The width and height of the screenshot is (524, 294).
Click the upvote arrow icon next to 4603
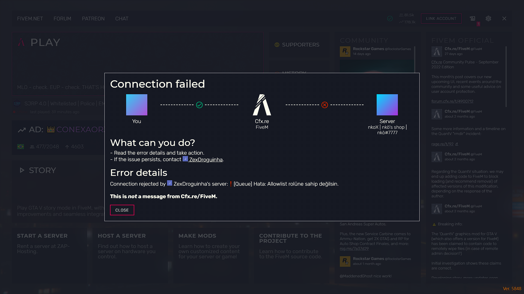[67, 147]
